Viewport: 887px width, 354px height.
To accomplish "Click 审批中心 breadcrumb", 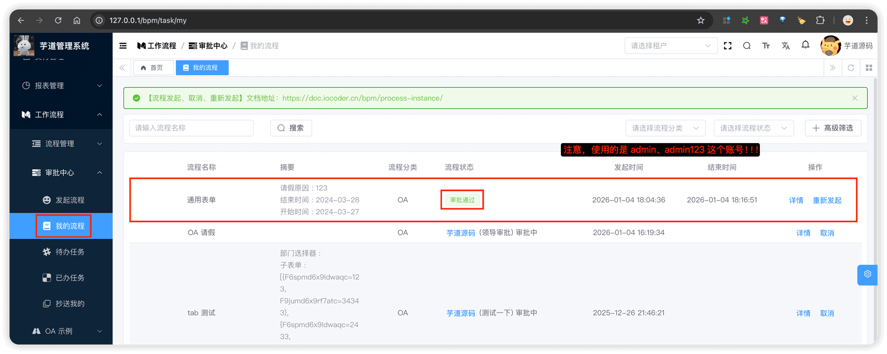I will pyautogui.click(x=208, y=46).
